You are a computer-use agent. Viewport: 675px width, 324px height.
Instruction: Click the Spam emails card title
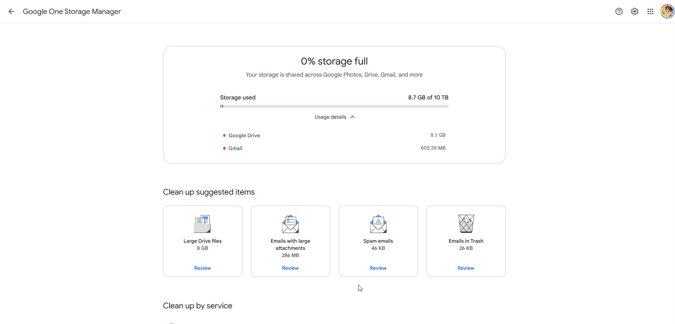378,241
